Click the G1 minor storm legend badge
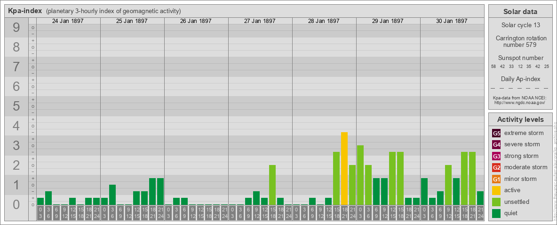 click(496, 179)
